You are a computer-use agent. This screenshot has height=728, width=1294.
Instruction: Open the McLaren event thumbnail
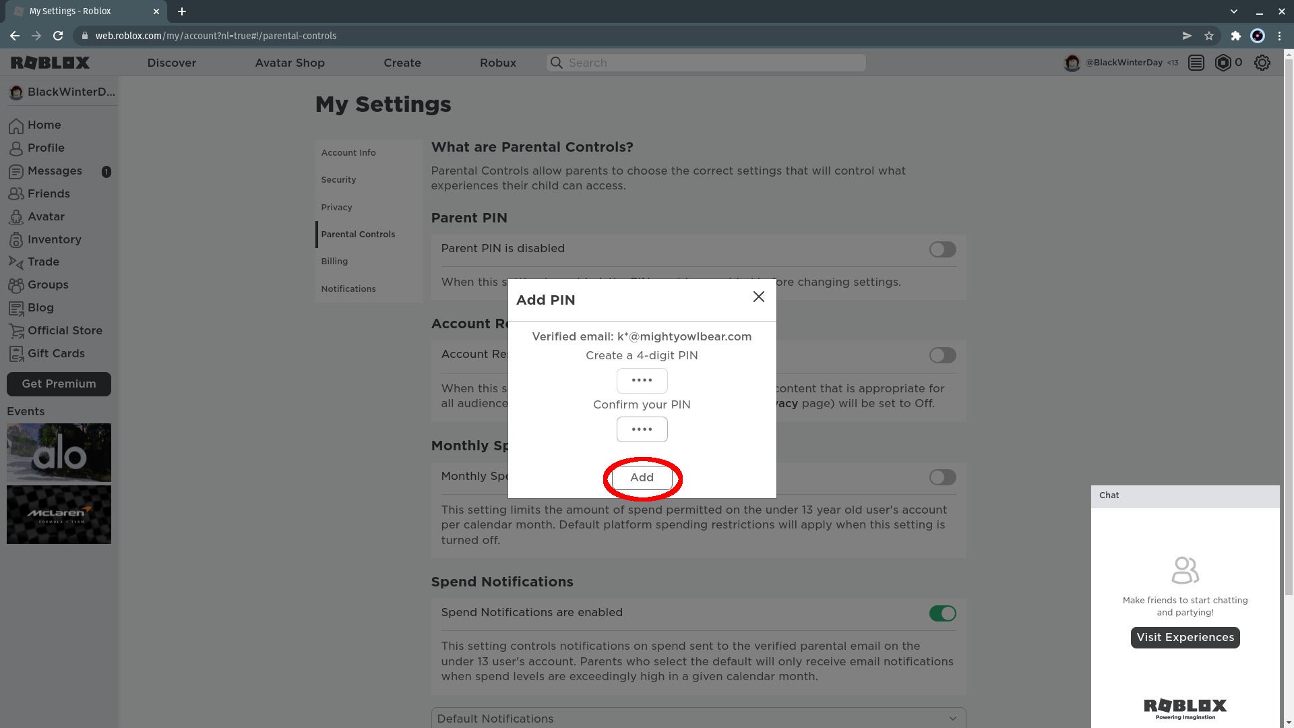(x=59, y=515)
